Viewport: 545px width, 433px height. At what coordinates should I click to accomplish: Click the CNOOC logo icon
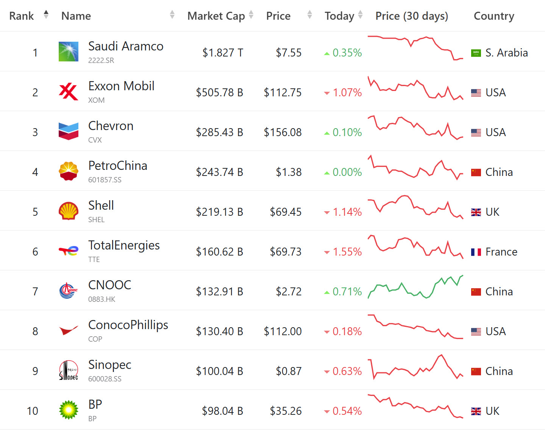point(69,290)
